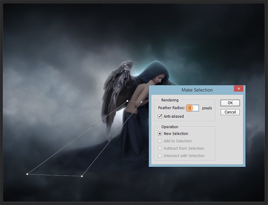This screenshot has width=268, height=205.
Task: Select the path anchor point nearest the dialog
Action: tap(142, 102)
